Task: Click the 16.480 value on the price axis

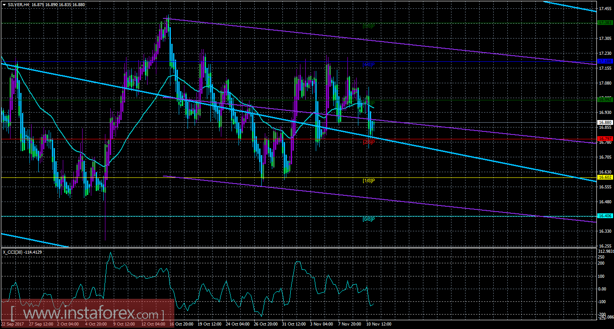Action: click(605, 202)
